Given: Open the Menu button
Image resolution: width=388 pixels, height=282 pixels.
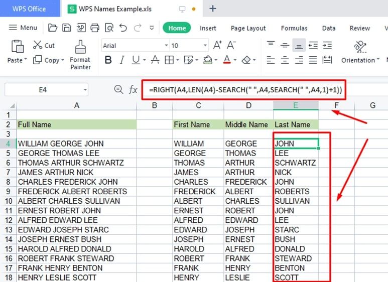Looking at the screenshot, I should (x=23, y=28).
